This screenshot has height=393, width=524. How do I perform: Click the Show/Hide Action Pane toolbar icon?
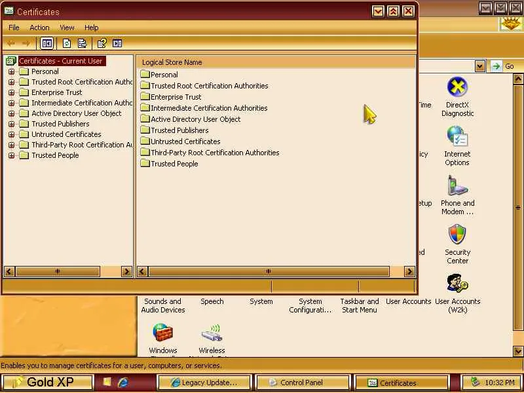tap(117, 43)
